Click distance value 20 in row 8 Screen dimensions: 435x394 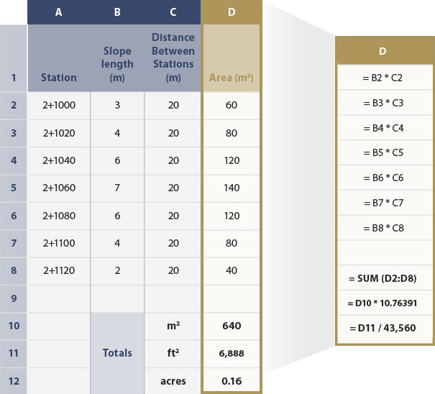coord(173,271)
